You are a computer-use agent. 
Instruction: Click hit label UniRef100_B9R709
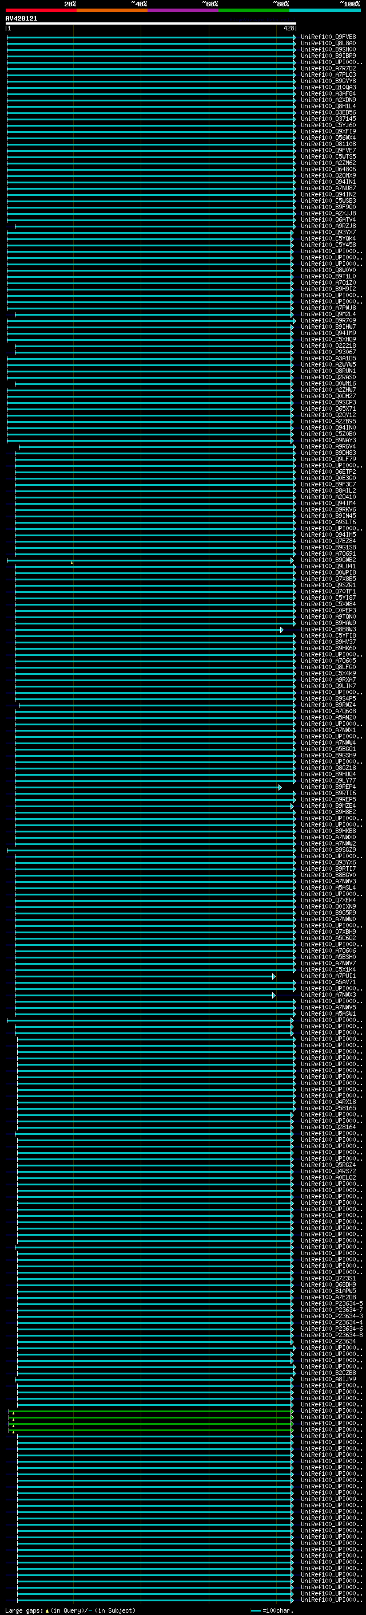click(328, 321)
